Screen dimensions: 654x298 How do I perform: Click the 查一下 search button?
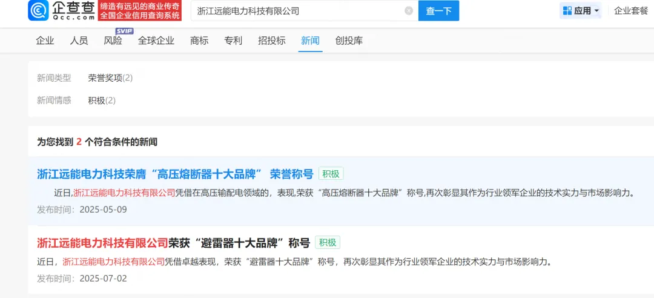(x=439, y=11)
